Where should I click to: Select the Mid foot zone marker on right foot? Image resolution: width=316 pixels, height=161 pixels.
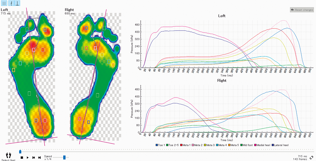(x=98, y=95)
